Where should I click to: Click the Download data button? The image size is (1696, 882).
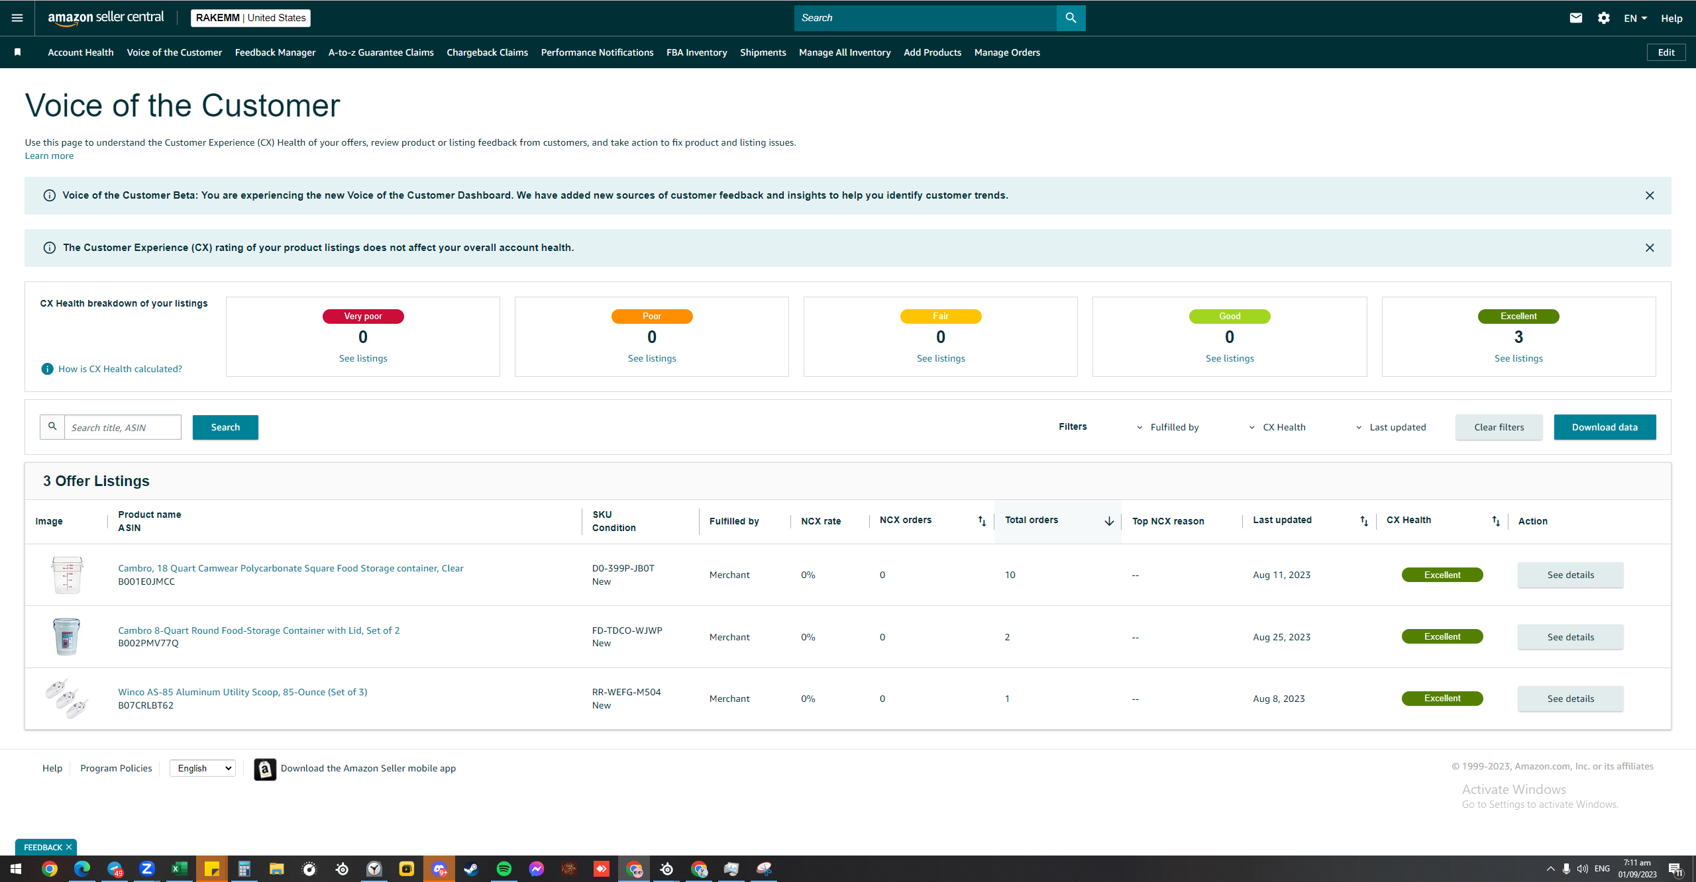click(1605, 427)
